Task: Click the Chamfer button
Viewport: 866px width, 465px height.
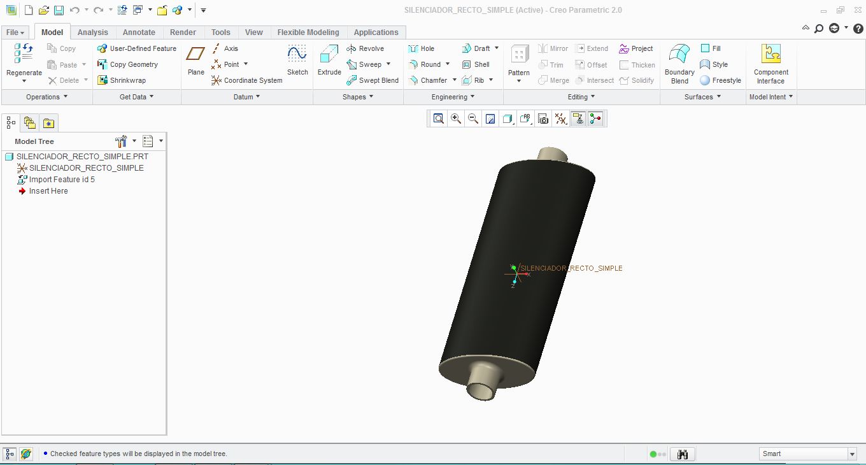Action: [x=428, y=80]
